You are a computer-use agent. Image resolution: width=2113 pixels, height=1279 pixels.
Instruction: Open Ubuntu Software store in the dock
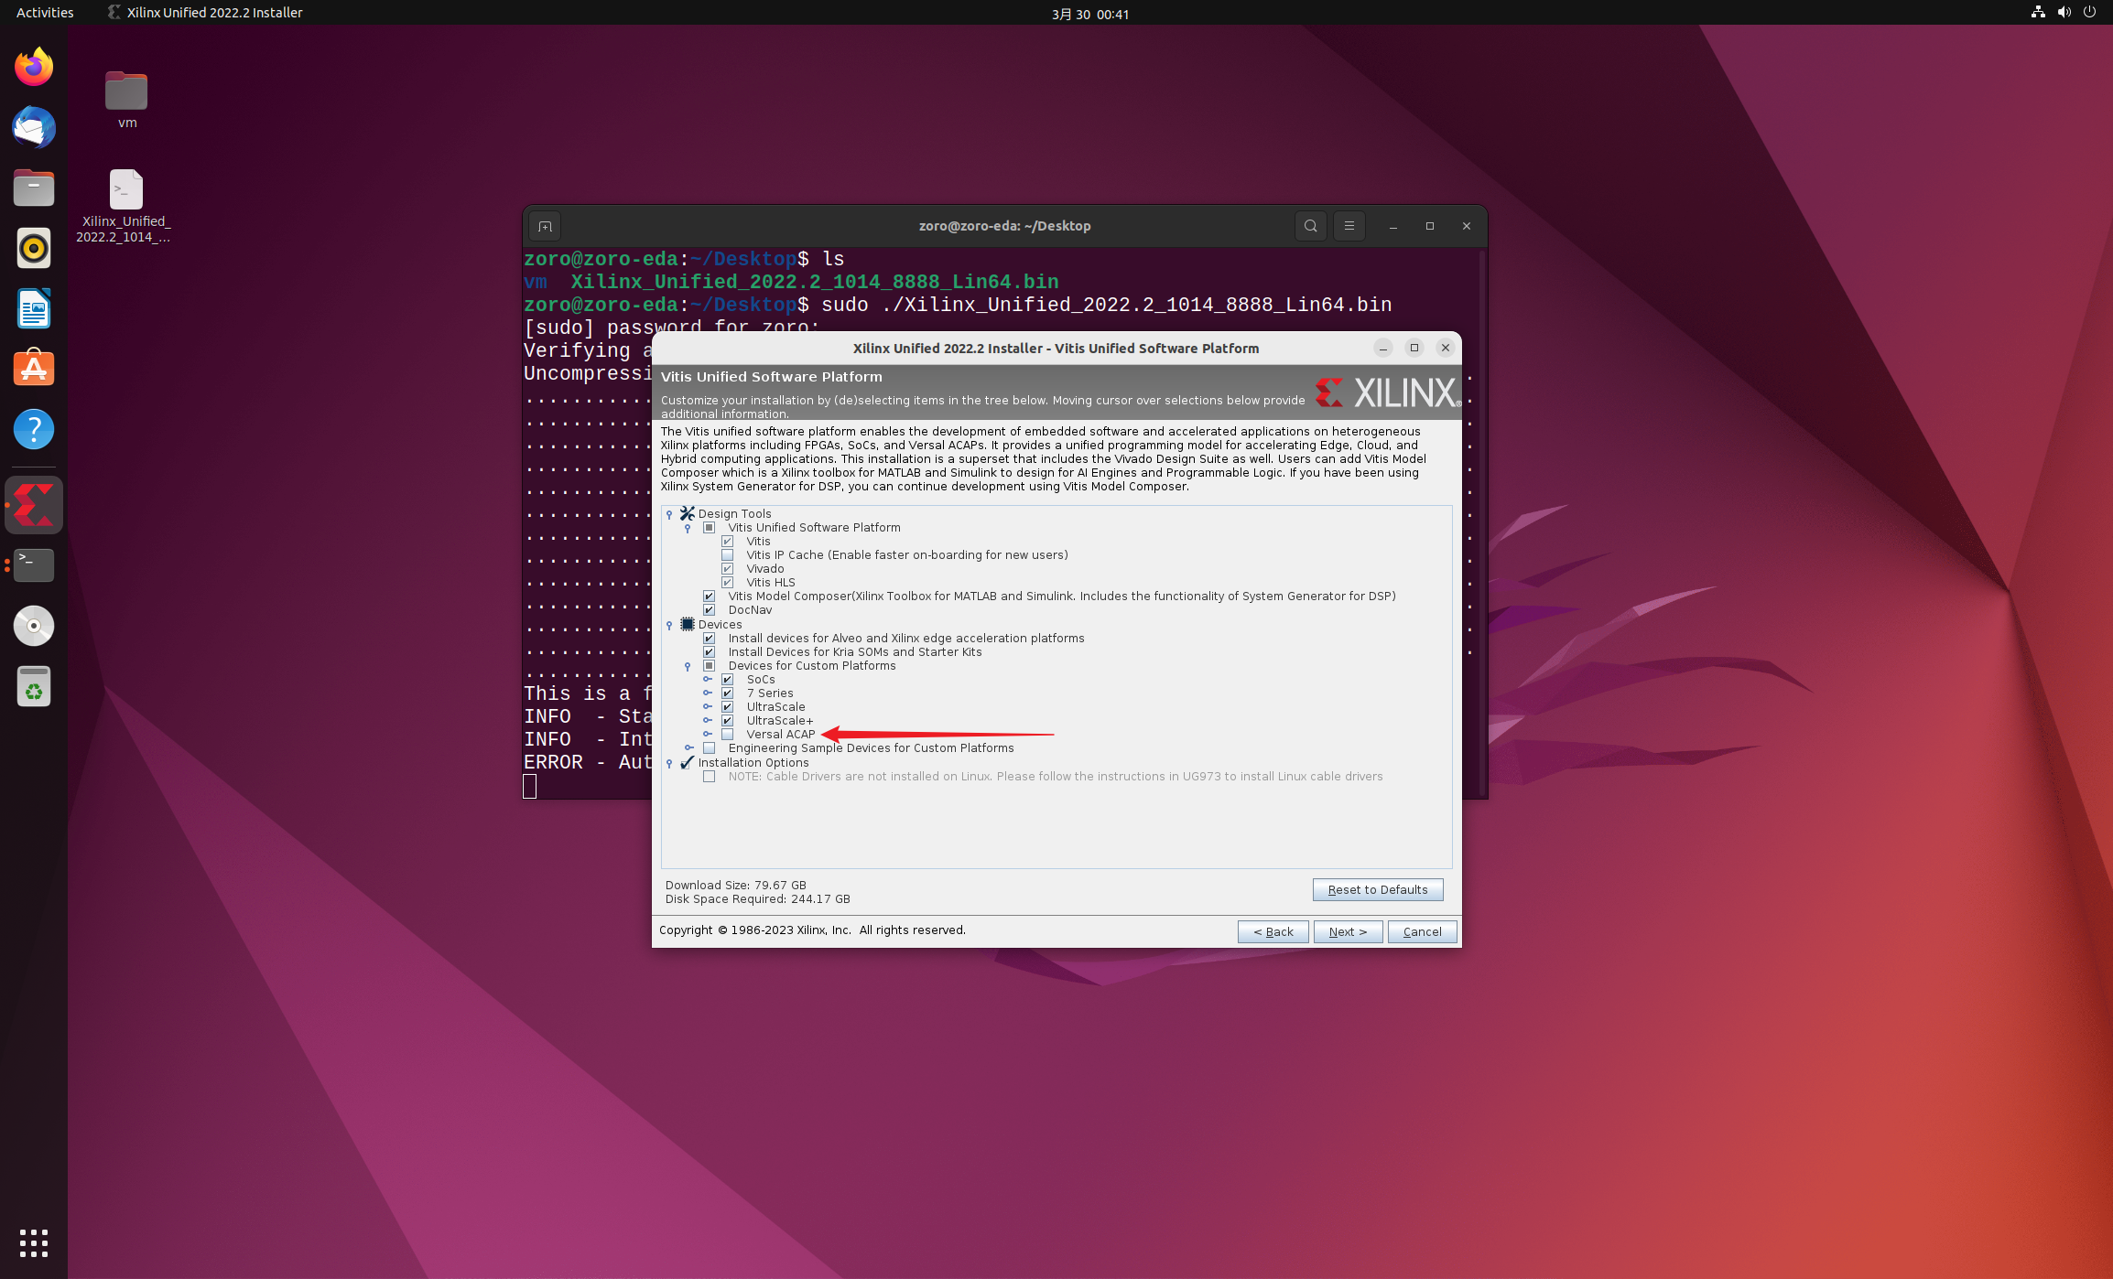tap(34, 369)
